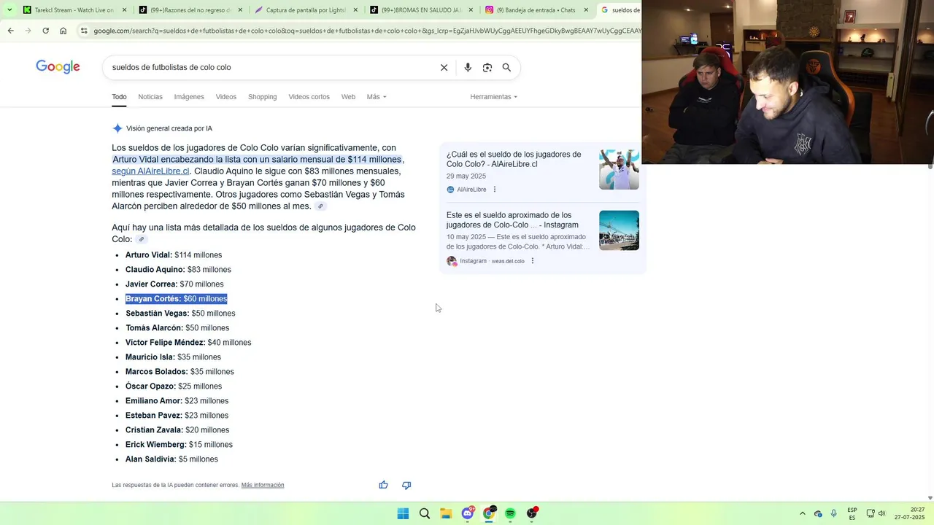Open 'Este es el sueldo aproximado' Instagram result

click(x=512, y=220)
